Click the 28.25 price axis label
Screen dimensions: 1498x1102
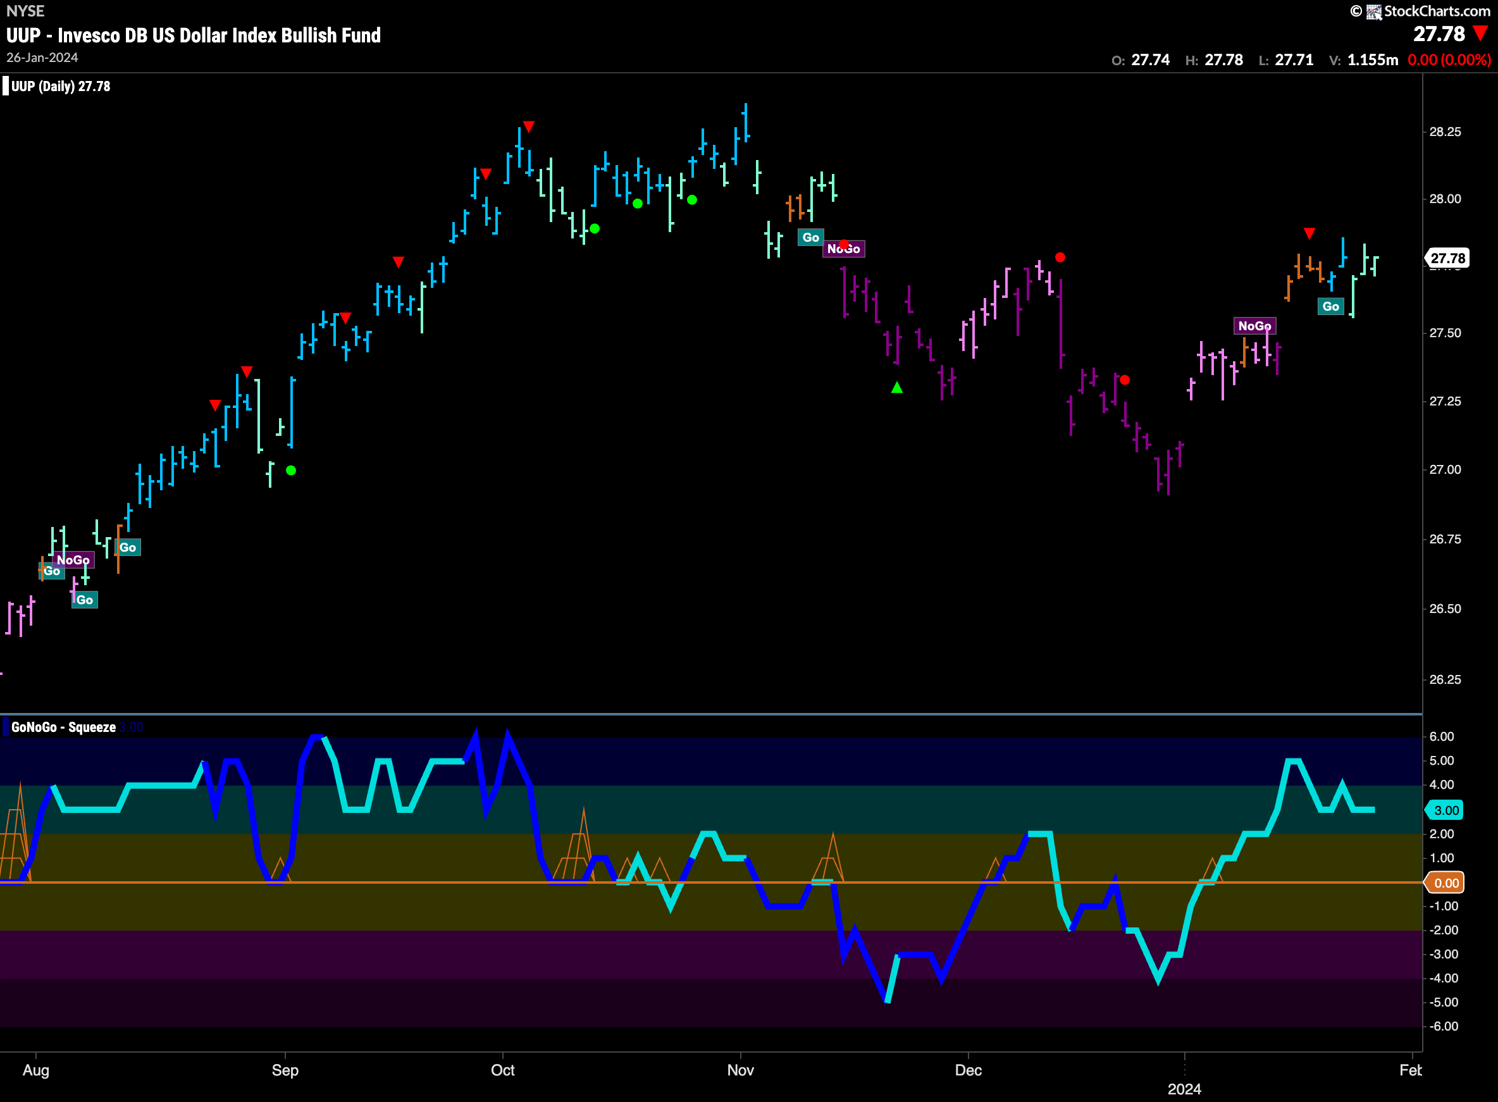click(x=1445, y=132)
